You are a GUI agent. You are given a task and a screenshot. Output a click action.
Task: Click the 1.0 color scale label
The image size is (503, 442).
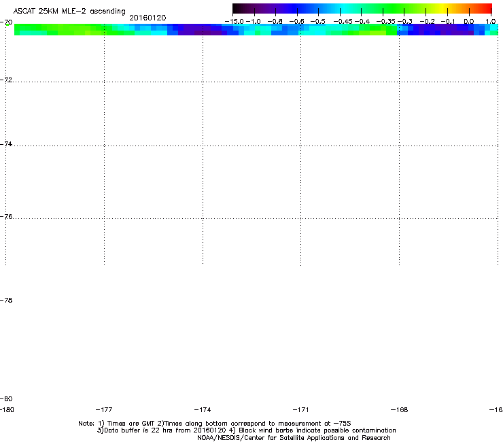point(491,22)
